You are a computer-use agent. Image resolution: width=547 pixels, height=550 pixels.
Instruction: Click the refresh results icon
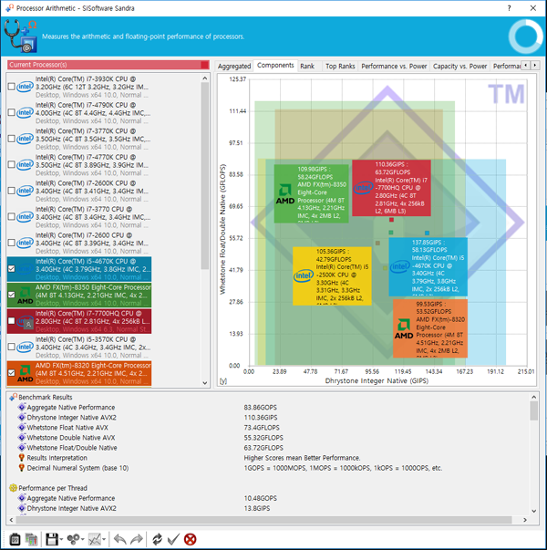pos(157,539)
